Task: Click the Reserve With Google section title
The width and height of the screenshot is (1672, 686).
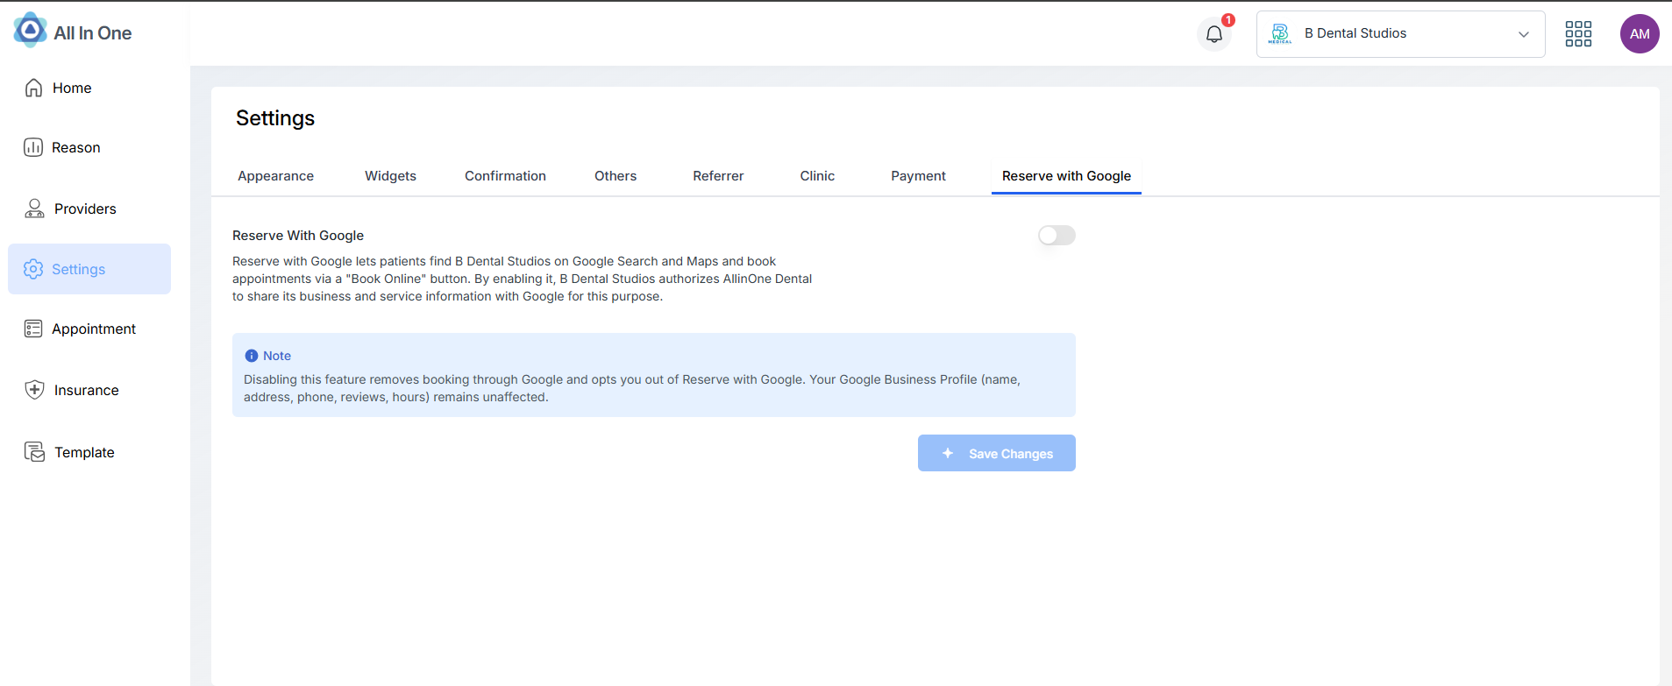Action: coord(298,236)
